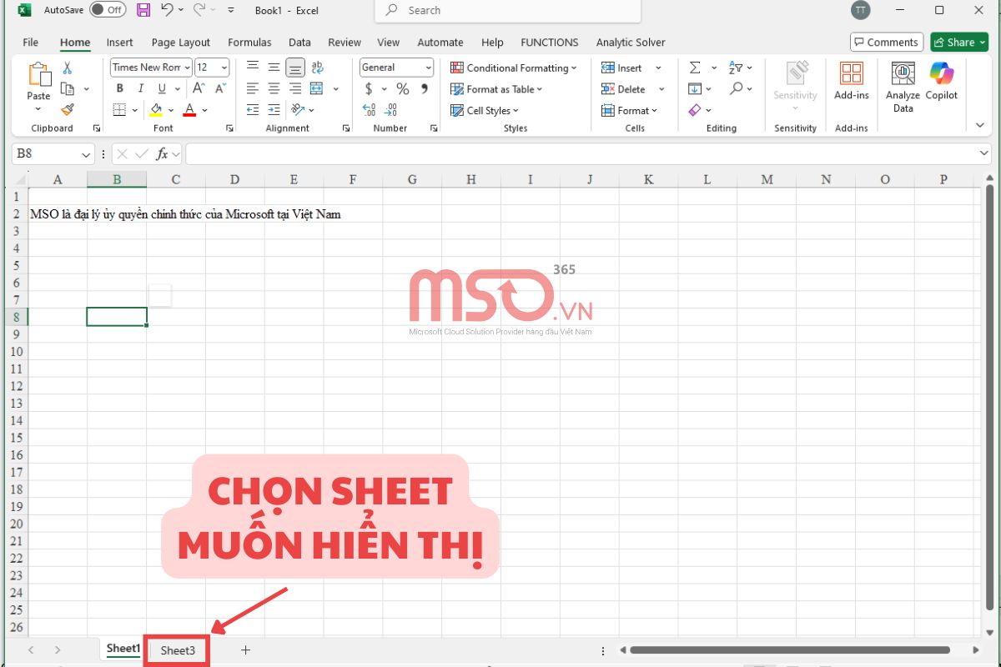Toggle the Bottom Align button
This screenshot has width=1001, height=667.
(x=295, y=67)
